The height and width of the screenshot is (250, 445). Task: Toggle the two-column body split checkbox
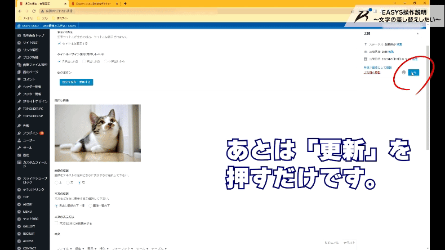(x=56, y=224)
